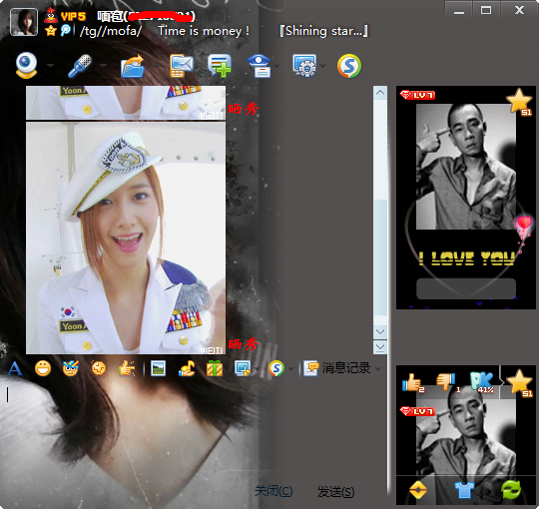Click the contact's avatar photo in header
The width and height of the screenshot is (539, 509).
pyautogui.click(x=24, y=22)
